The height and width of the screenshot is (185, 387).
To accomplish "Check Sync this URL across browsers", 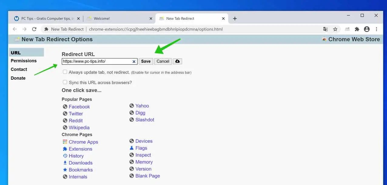I will click(65, 82).
